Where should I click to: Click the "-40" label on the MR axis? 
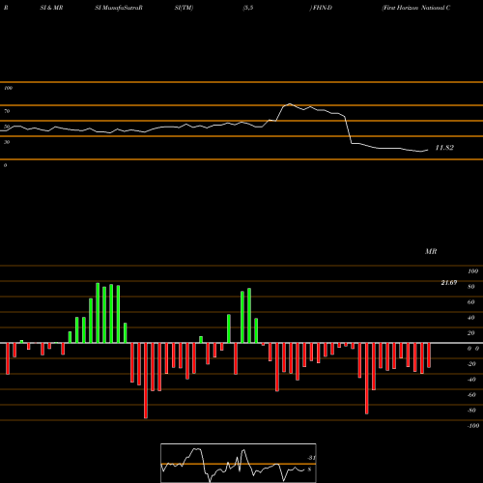pos(471,380)
